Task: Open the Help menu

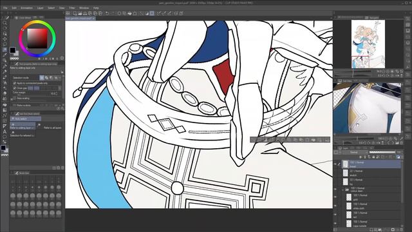Action: pyautogui.click(x=96, y=8)
